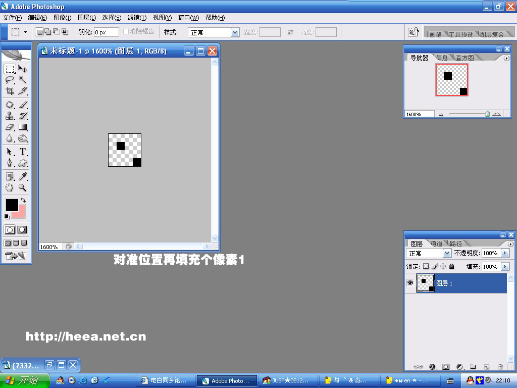
Task: Select the Zoom magnifier tool
Action: 23,187
